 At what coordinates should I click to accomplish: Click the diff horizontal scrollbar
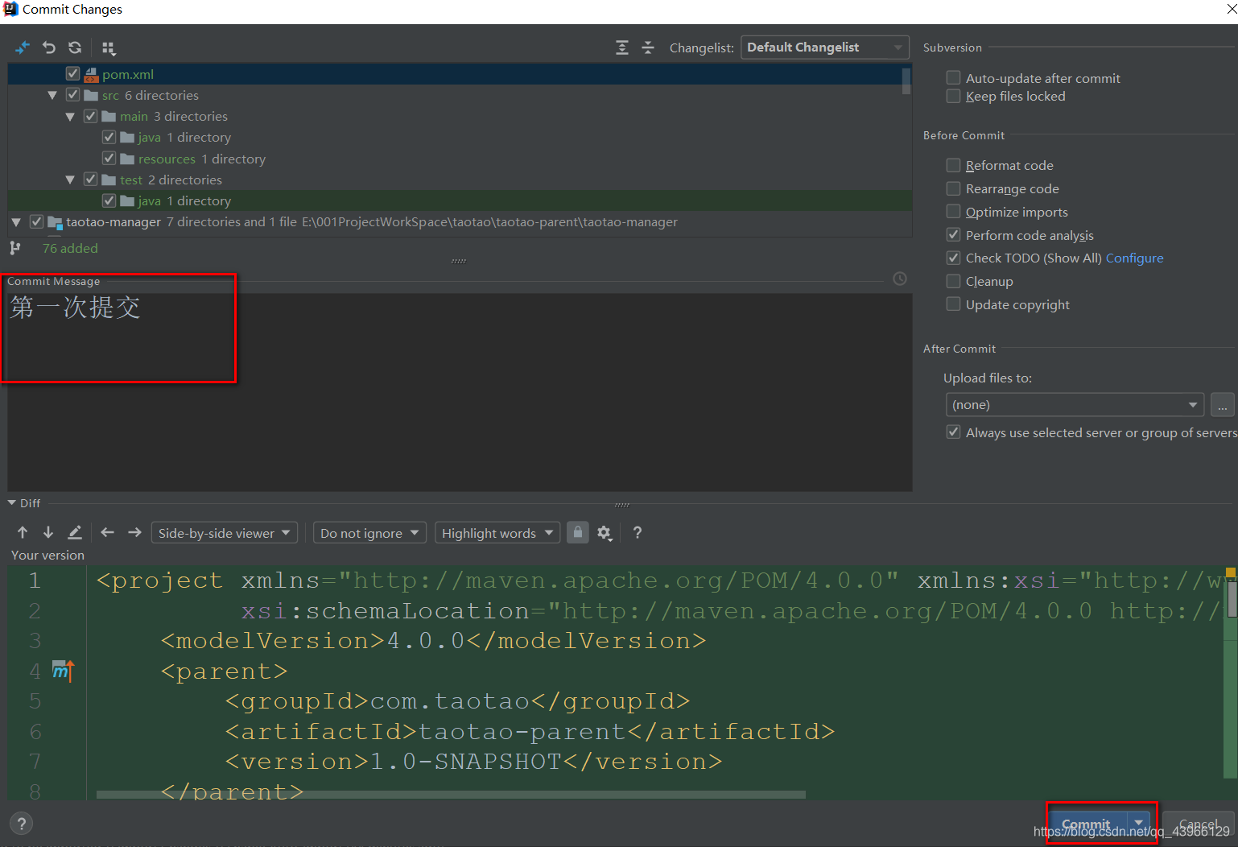coord(451,794)
